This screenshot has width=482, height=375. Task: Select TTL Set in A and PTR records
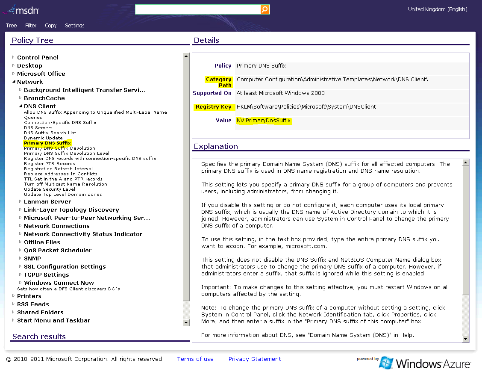point(63,179)
